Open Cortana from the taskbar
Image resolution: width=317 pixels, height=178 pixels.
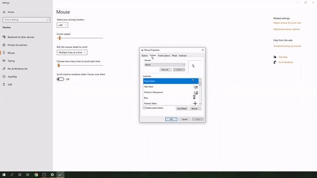pyautogui.click(x=20, y=175)
